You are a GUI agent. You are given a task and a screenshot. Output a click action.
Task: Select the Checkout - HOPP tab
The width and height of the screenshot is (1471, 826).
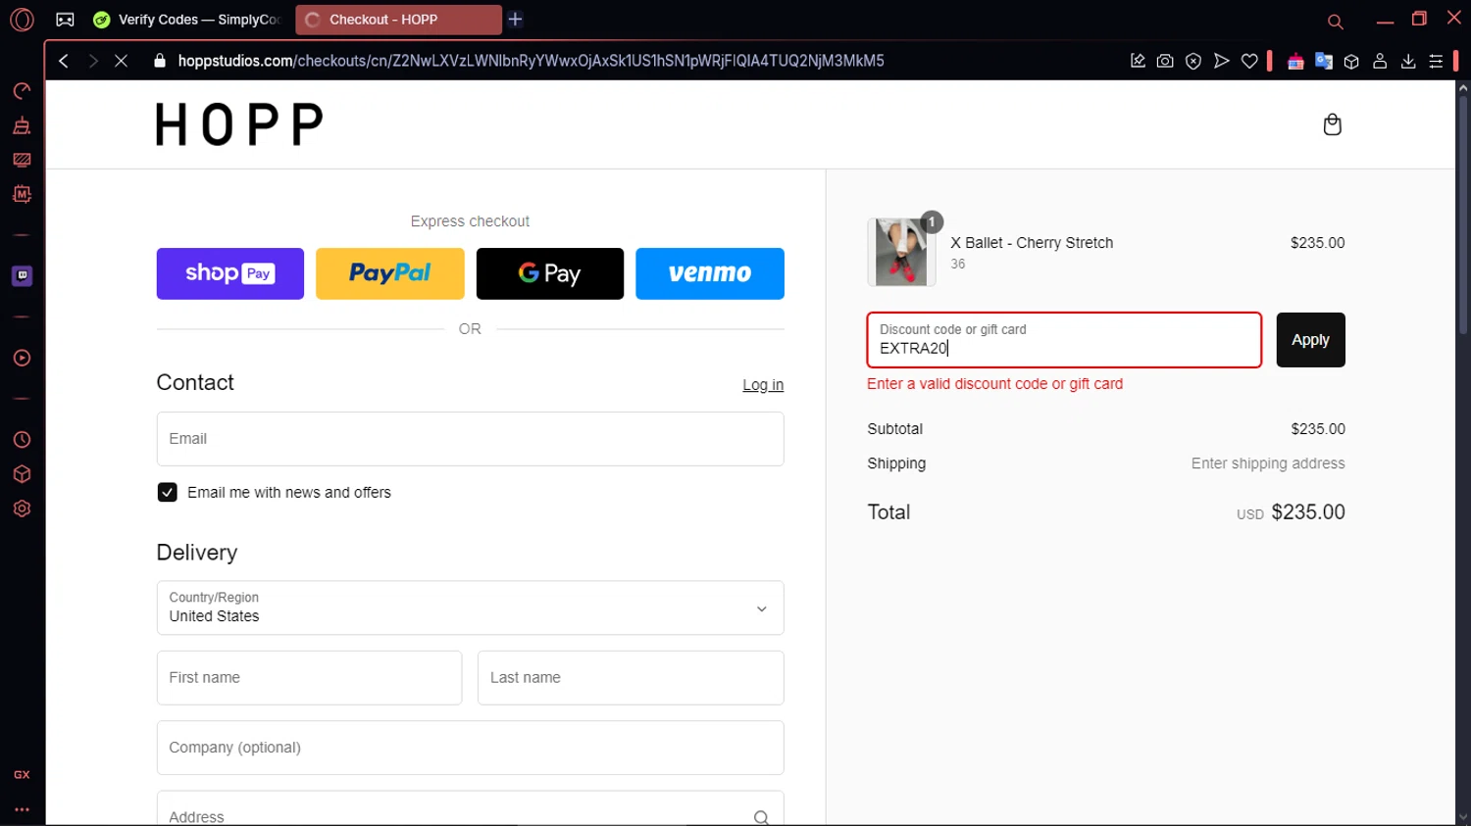click(x=398, y=20)
